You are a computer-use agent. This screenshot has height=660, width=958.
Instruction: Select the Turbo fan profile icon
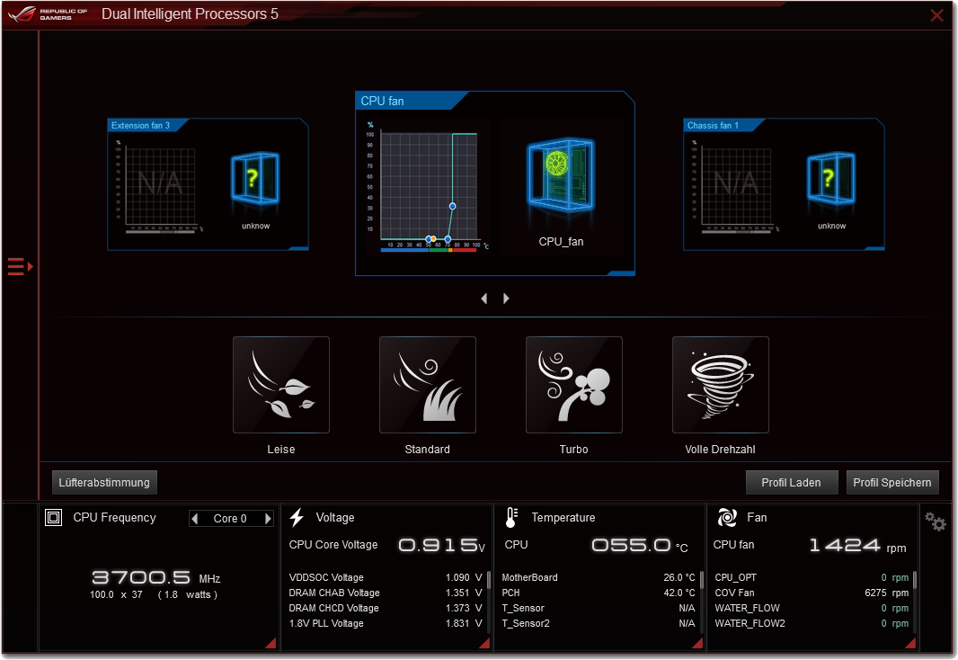click(574, 385)
